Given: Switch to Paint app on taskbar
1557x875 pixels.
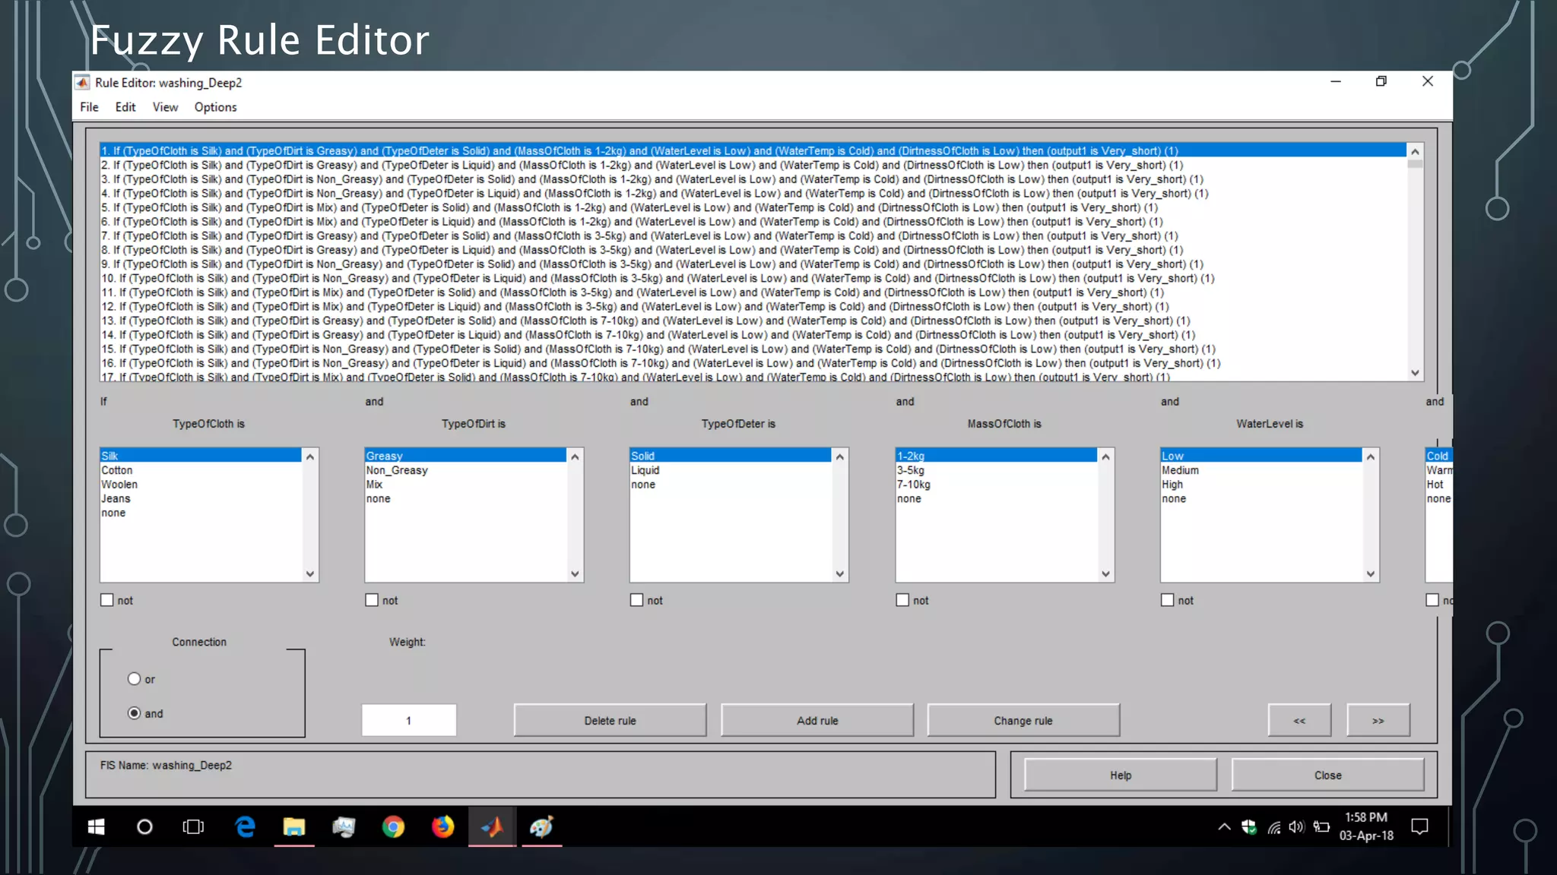Looking at the screenshot, I should (x=541, y=827).
